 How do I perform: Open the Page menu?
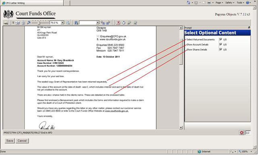coord(219,3)
